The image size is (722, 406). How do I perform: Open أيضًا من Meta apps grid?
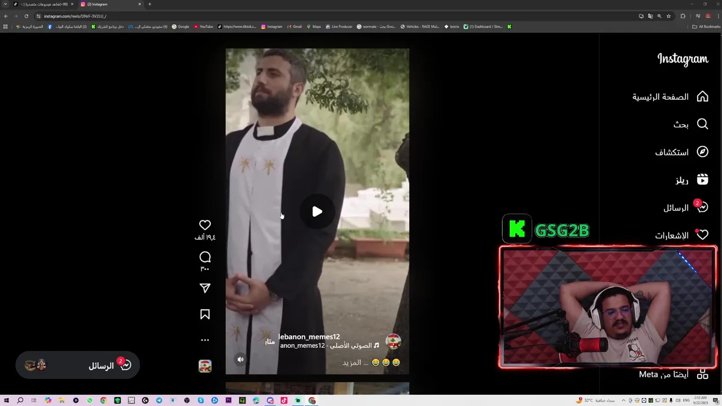tap(673, 374)
